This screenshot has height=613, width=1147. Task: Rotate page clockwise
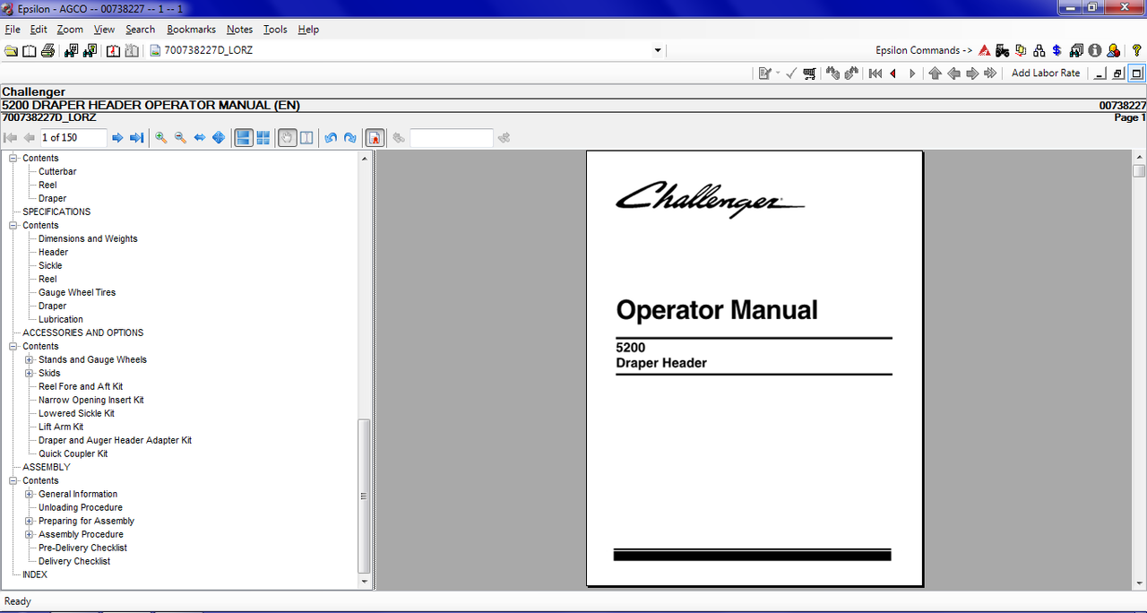tap(349, 137)
